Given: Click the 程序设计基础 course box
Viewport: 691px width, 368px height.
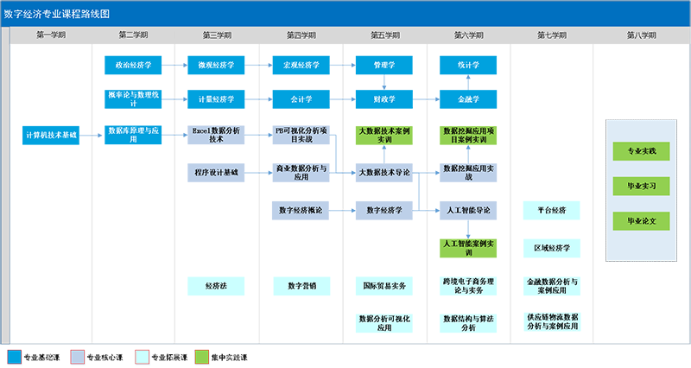Looking at the screenshot, I should click(216, 173).
